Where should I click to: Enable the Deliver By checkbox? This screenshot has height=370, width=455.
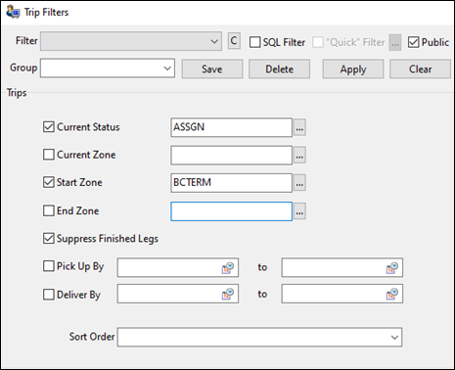pos(49,295)
